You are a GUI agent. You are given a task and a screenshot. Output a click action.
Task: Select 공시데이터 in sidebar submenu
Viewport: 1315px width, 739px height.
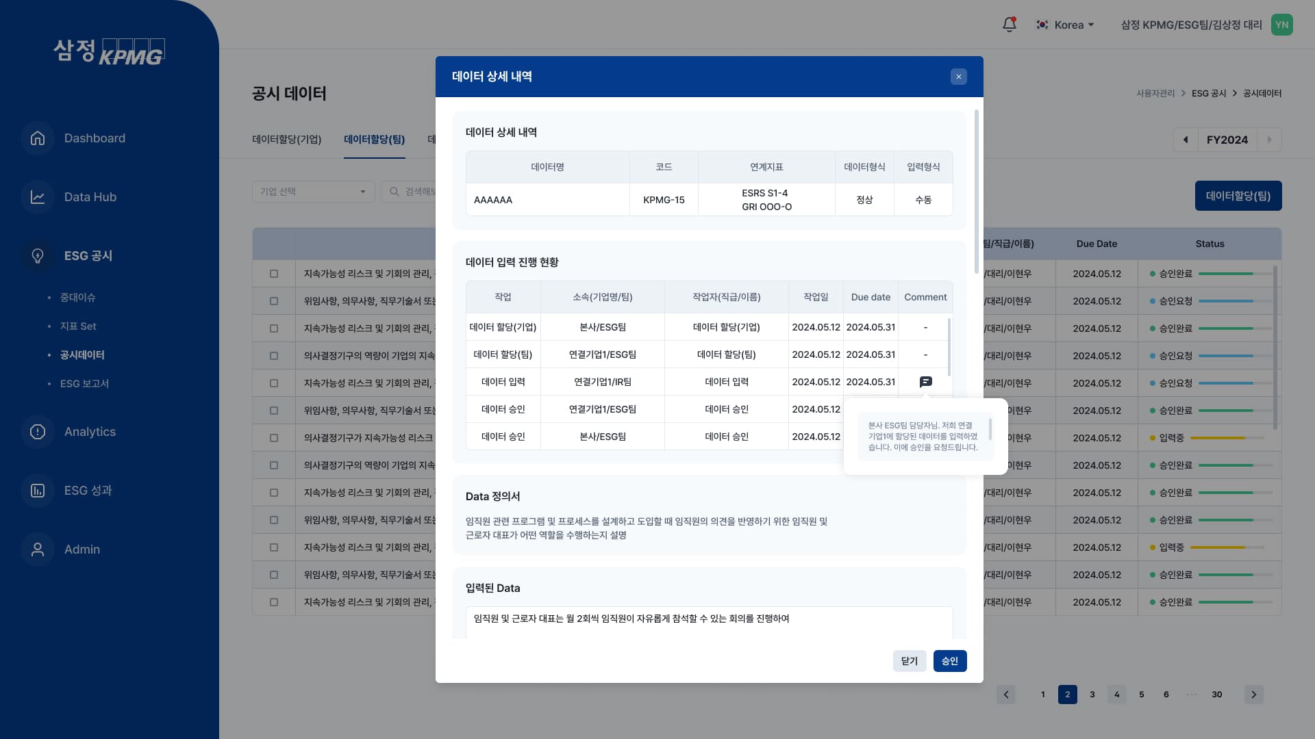(82, 355)
